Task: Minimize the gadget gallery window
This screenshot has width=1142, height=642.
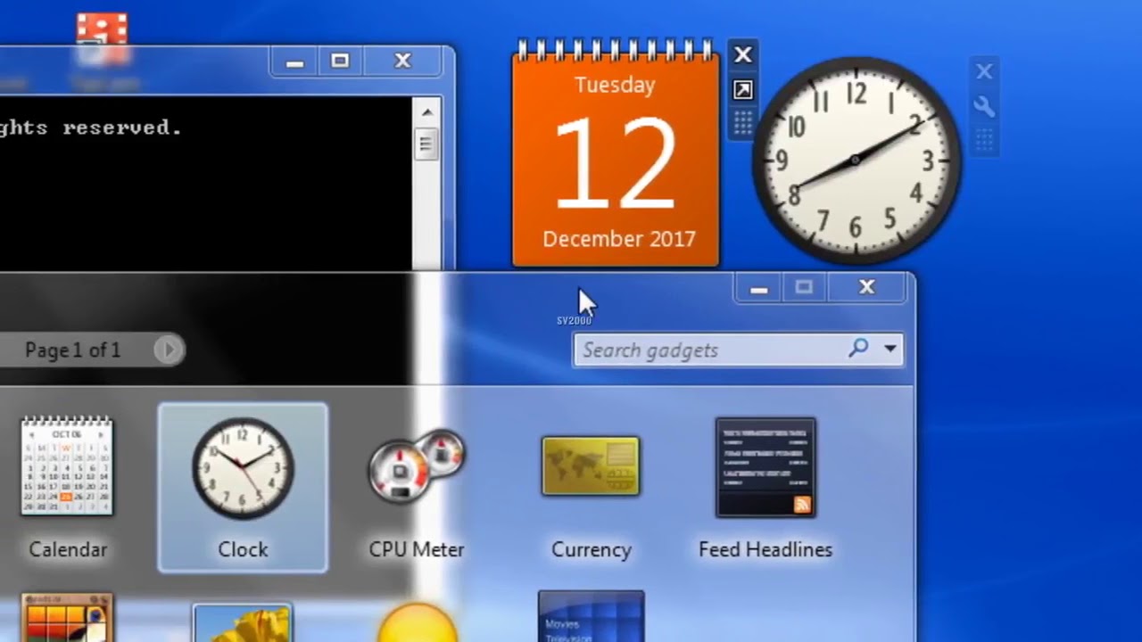Action: tap(759, 288)
